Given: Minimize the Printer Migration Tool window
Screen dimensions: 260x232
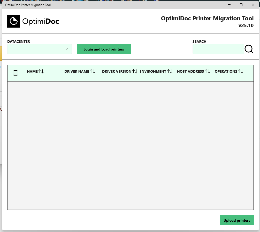Looking at the screenshot, I should click(229, 5).
